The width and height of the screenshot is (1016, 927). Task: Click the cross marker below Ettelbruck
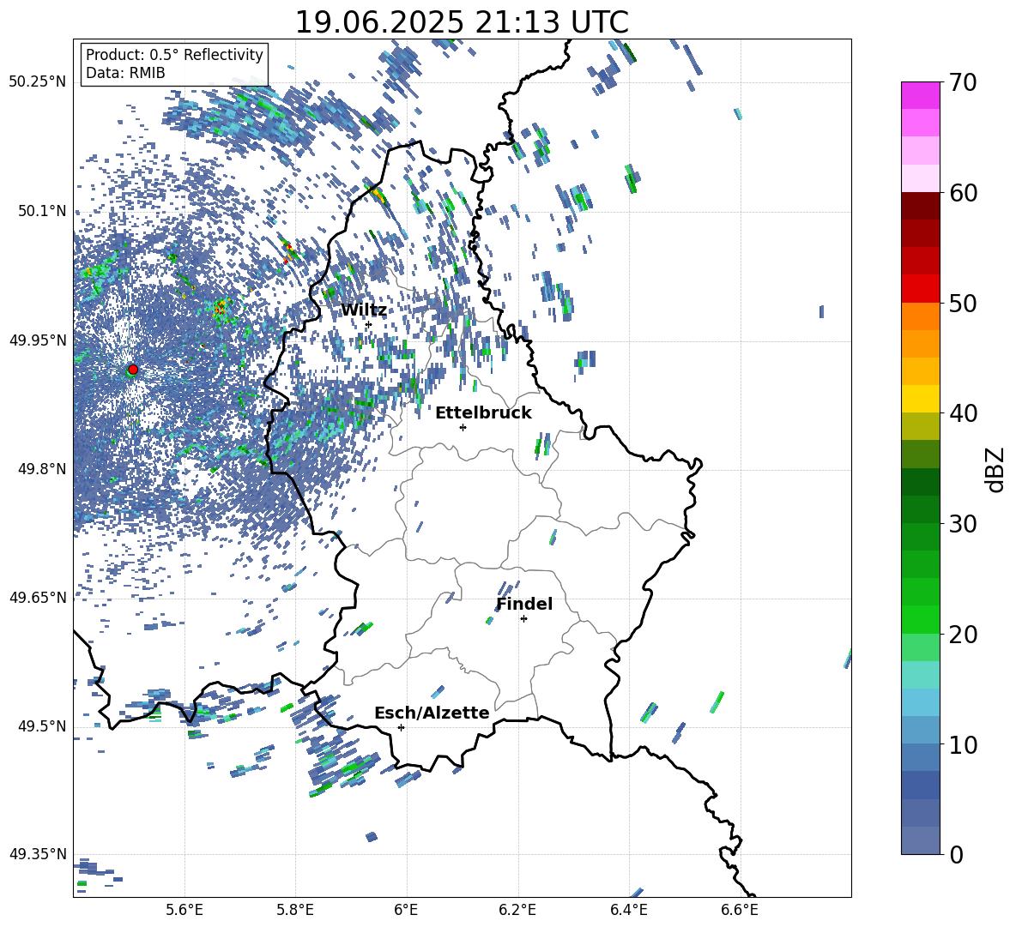tap(463, 427)
